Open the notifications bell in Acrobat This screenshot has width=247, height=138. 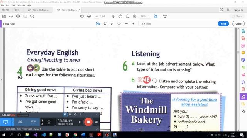pos(228,10)
